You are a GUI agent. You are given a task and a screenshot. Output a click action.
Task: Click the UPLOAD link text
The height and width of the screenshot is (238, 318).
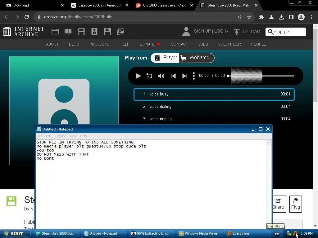(x=251, y=32)
